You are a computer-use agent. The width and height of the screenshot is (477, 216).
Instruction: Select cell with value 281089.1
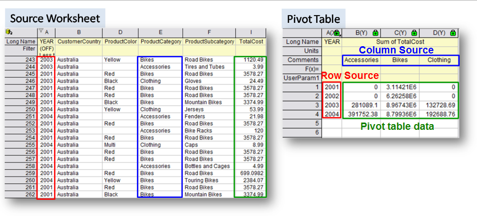(x=361, y=105)
